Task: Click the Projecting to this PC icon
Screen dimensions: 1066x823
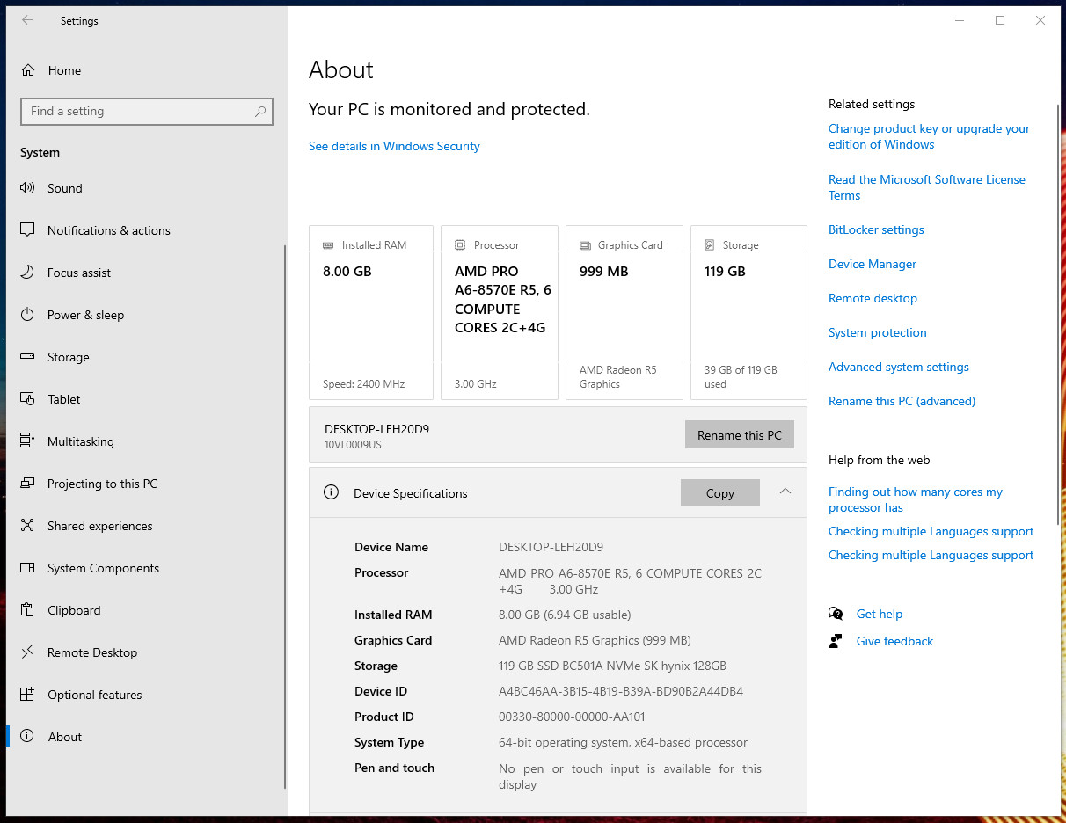Action: pos(27,484)
